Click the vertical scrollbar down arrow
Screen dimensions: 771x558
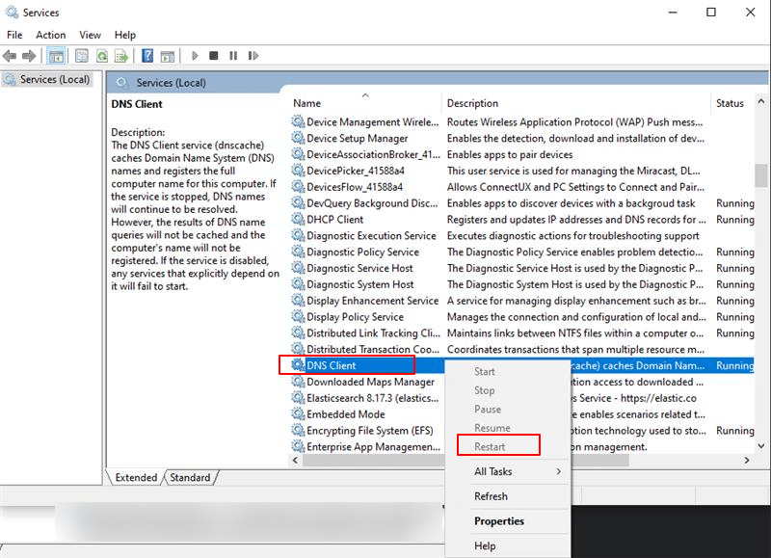point(761,446)
